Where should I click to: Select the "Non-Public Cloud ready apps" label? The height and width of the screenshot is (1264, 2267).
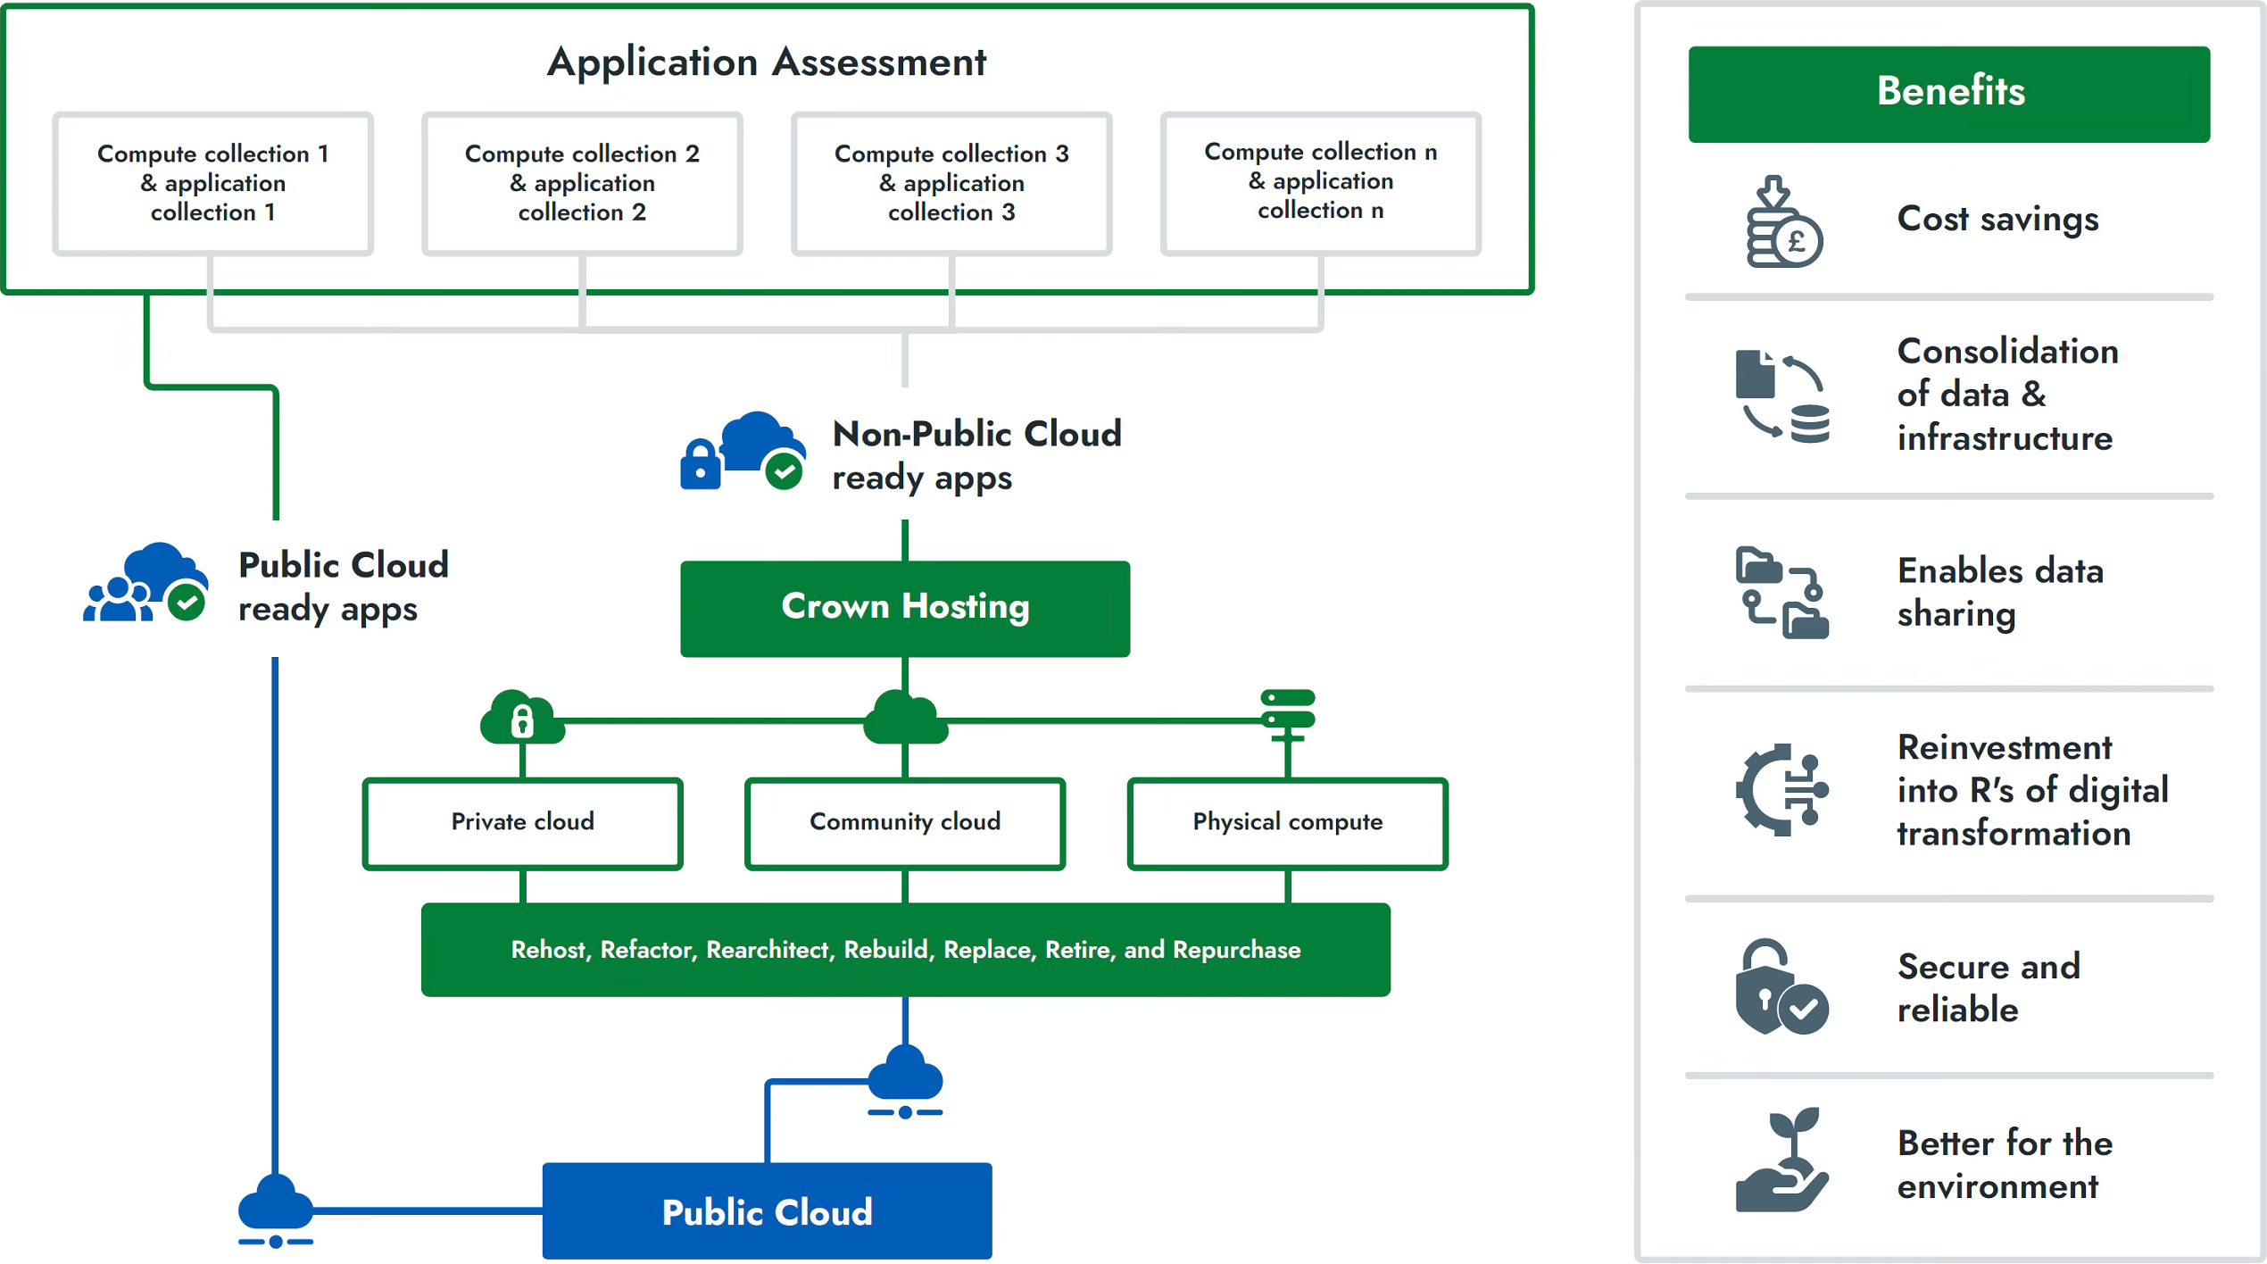[977, 455]
